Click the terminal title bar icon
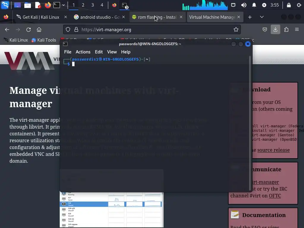The width and height of the screenshot is (304, 228). (65, 44)
